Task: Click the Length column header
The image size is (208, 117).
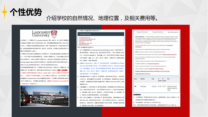Action: pos(153,79)
